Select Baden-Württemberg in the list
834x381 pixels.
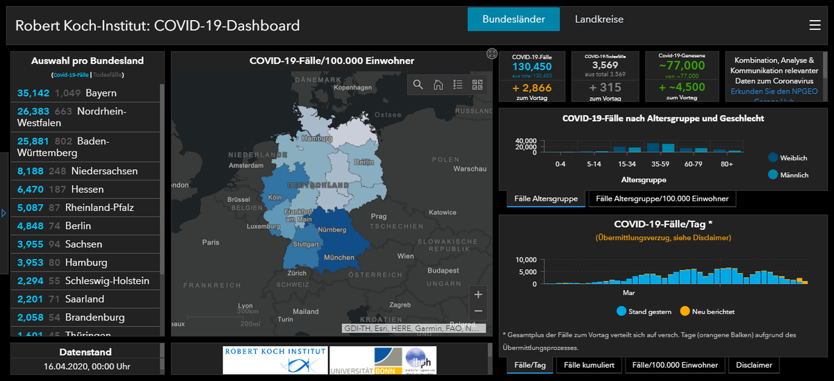[85, 147]
